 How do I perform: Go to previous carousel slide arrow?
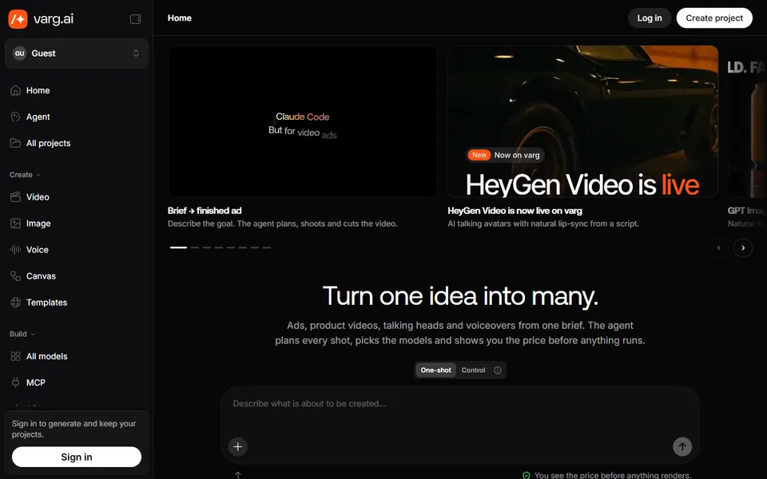[718, 247]
